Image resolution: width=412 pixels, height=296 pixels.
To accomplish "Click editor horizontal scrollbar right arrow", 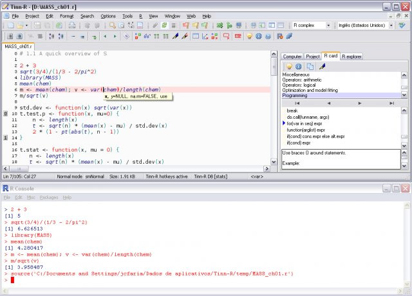I will (x=267, y=169).
